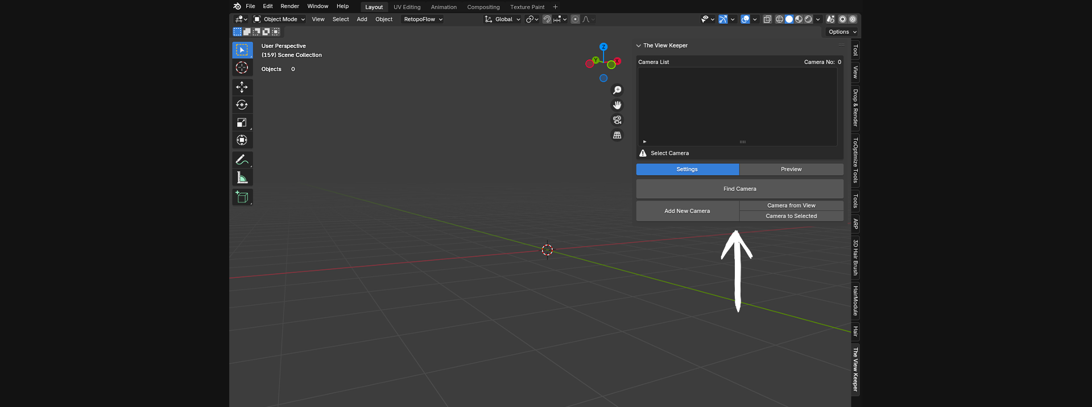Open the pivot point dropdown
This screenshot has height=407, width=1092.
coord(532,19)
